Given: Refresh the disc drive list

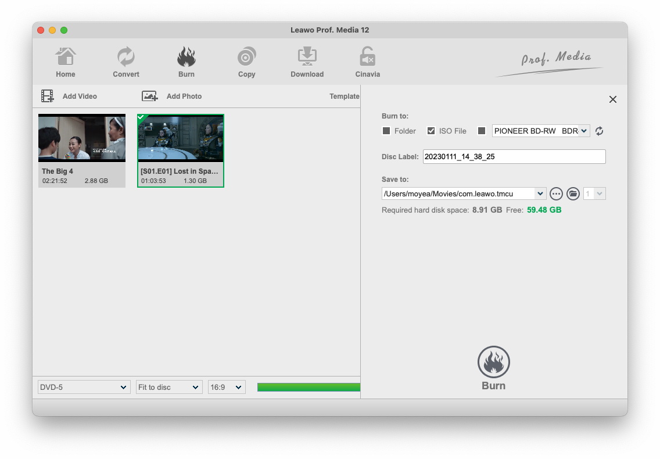Looking at the screenshot, I should (599, 131).
